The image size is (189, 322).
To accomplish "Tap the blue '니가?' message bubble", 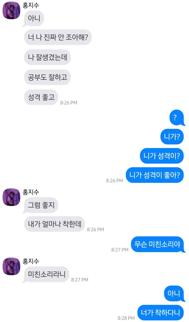I will coord(172,137).
